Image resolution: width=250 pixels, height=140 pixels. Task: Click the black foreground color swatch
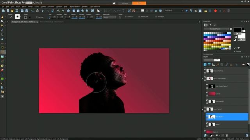coord(237,30)
